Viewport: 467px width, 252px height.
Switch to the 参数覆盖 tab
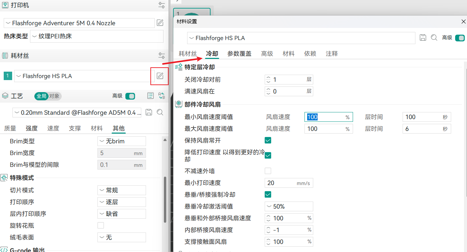239,53
